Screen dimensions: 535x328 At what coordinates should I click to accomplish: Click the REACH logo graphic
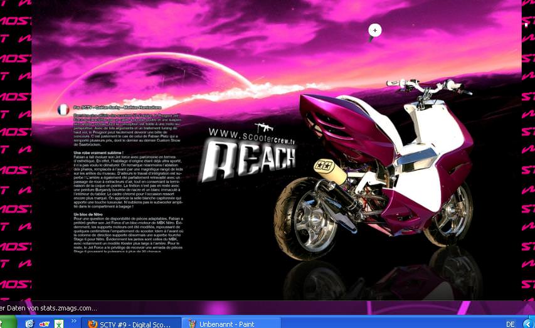250,161
